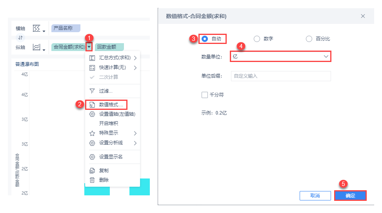The image size is (382, 213).
Task: Select 开启堆积 from the context menu
Action: click(109, 123)
